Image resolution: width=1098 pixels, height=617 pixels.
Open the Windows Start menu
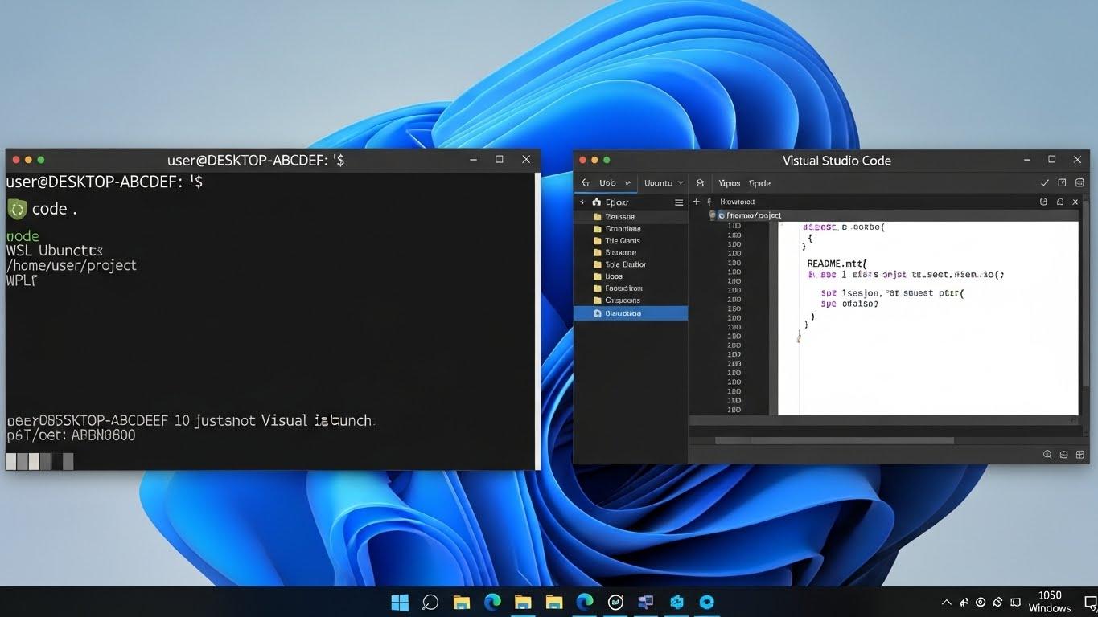click(x=399, y=602)
